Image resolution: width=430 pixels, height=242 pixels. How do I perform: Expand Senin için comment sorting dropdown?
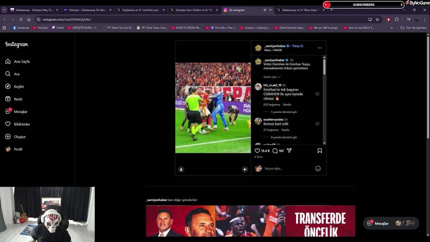[x=272, y=77]
